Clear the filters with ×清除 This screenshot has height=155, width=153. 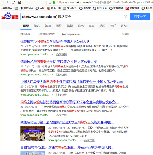tap(126, 34)
